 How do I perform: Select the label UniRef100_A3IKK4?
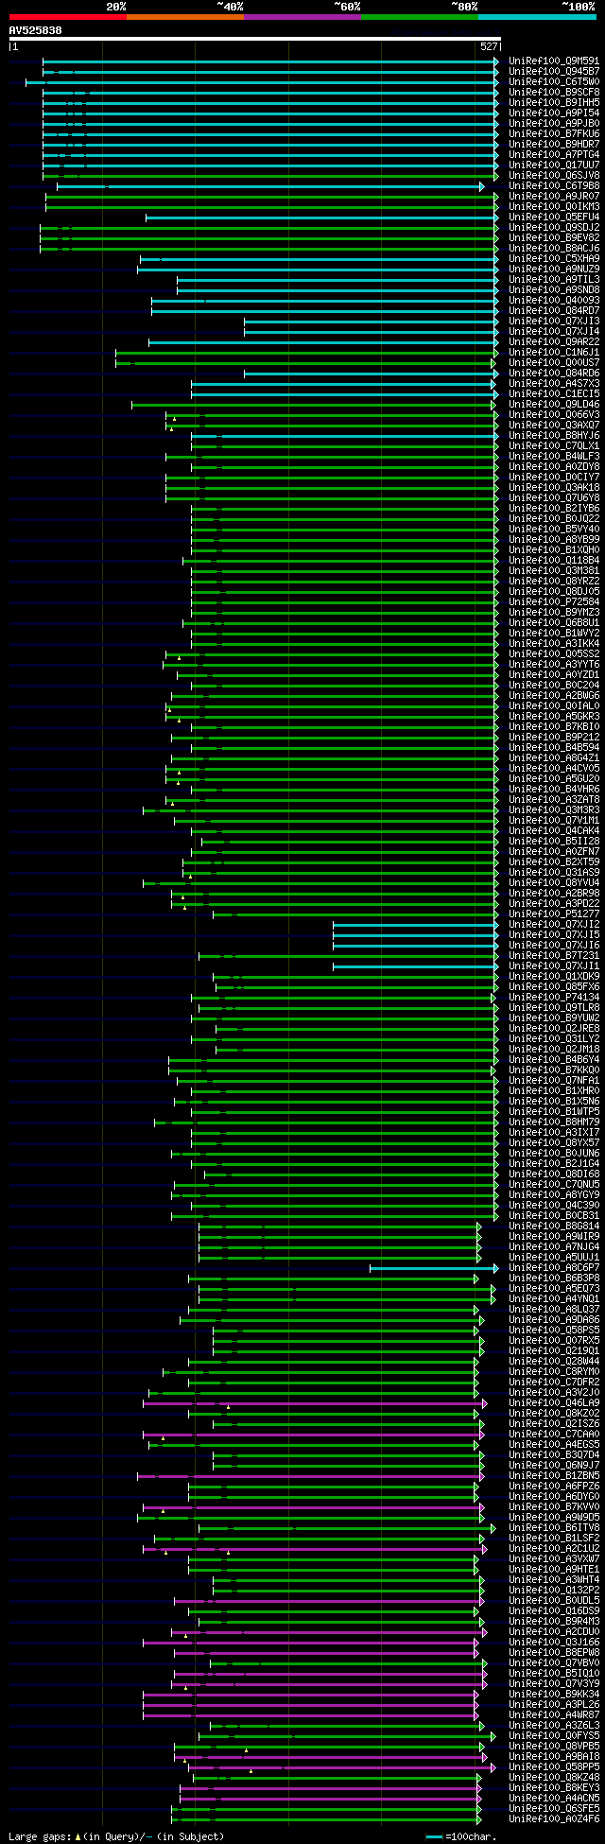coord(554,643)
